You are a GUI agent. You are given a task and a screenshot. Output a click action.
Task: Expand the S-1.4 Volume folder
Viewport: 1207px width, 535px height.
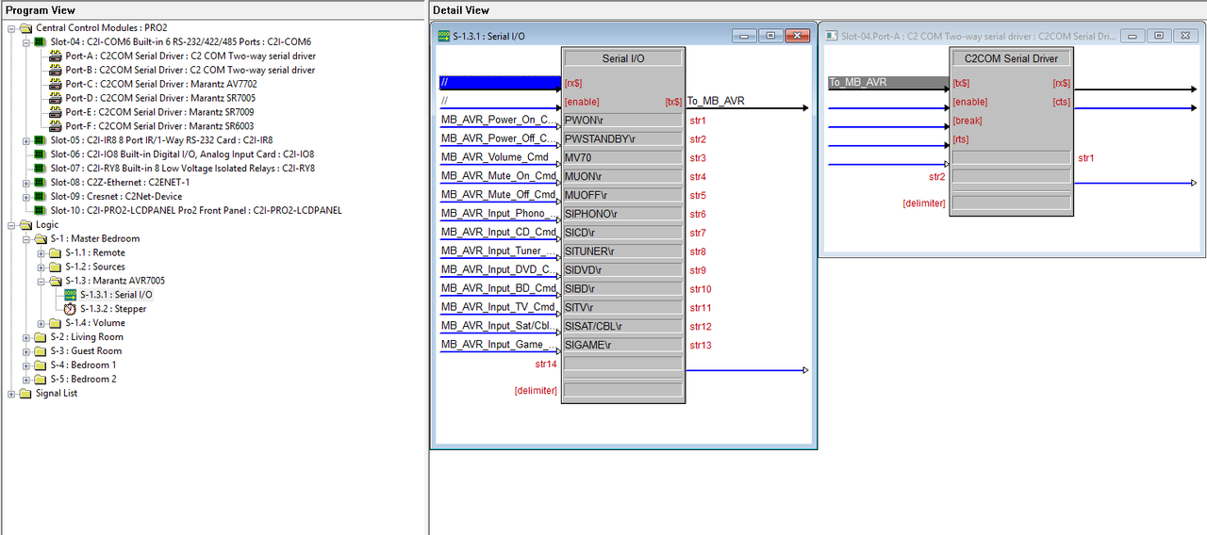coord(41,323)
